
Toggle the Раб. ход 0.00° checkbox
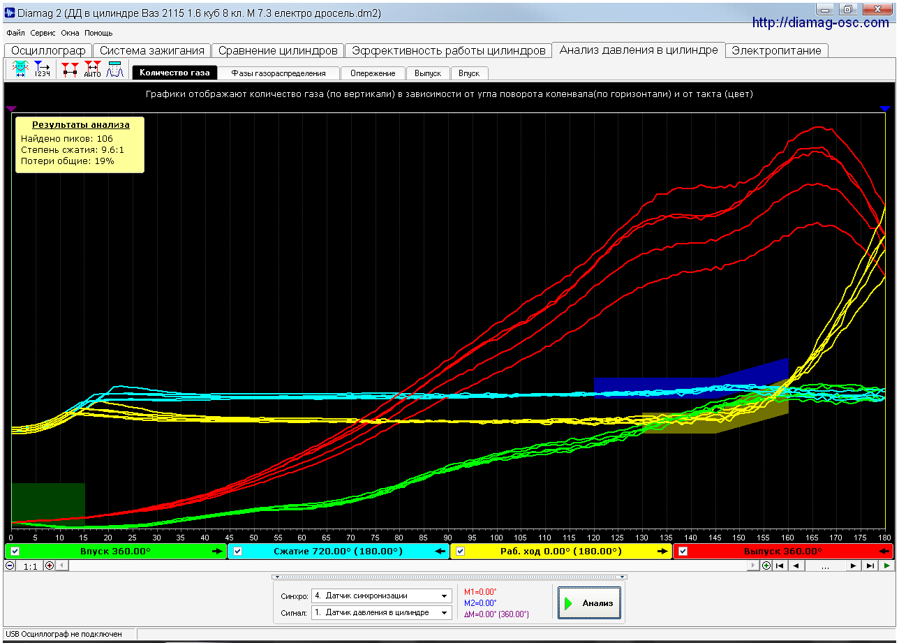(x=460, y=552)
